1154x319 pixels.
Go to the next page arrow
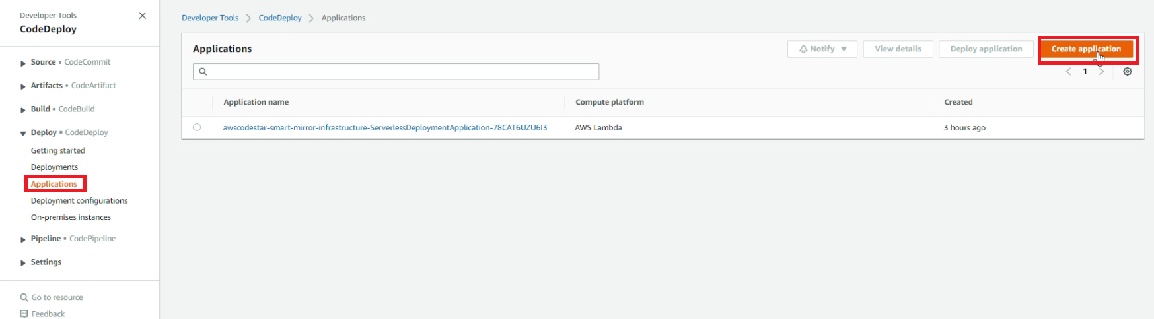tap(1101, 71)
